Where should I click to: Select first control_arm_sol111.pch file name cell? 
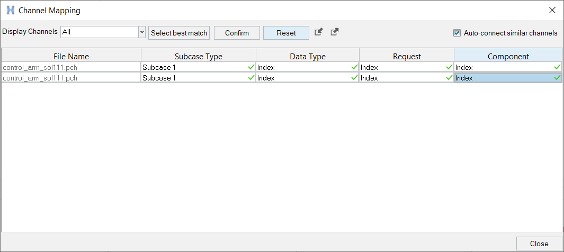(x=71, y=67)
